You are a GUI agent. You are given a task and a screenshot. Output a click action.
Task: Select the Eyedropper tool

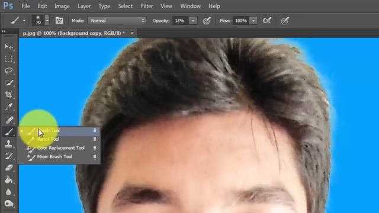pos(9,106)
